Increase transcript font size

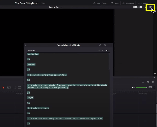point(103,50)
